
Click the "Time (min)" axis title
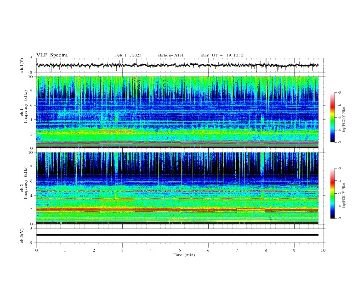point(184,255)
